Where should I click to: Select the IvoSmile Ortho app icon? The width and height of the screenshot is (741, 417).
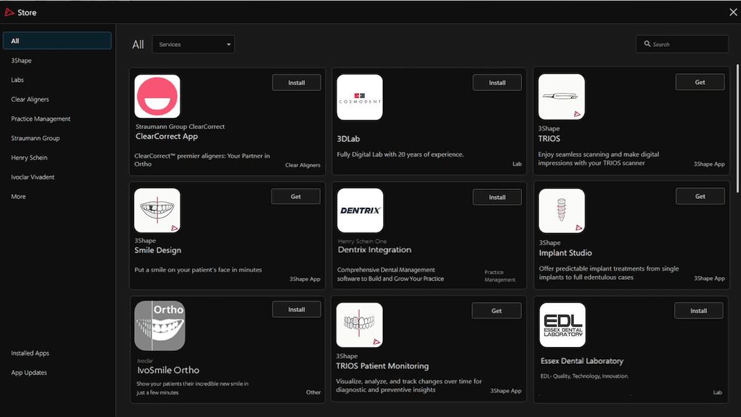(x=160, y=326)
